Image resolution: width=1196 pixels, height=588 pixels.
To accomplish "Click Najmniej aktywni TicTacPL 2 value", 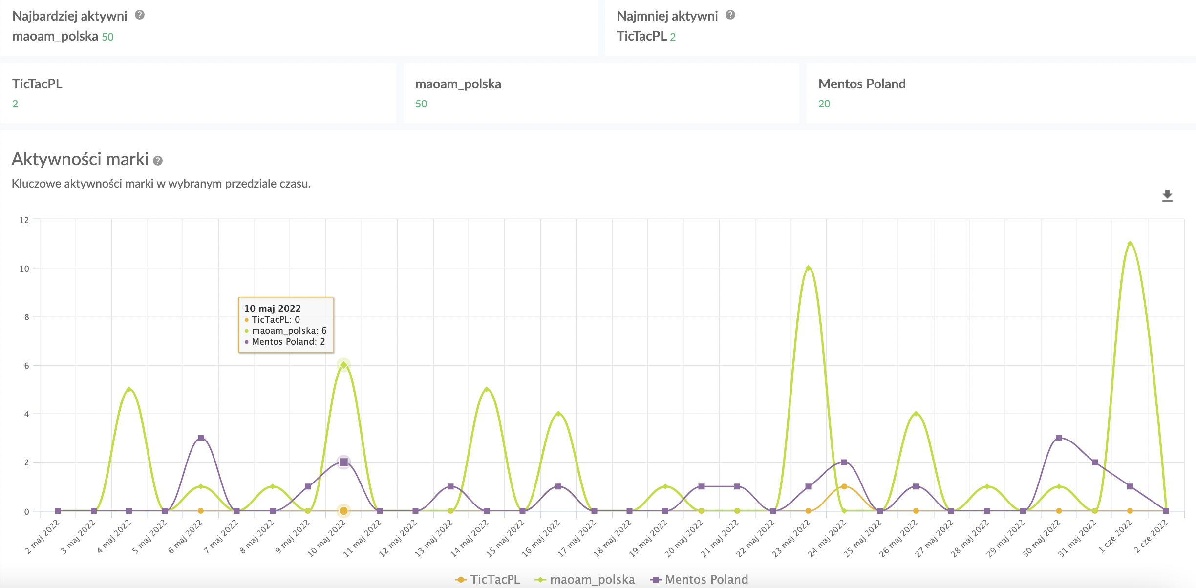I will pos(672,37).
